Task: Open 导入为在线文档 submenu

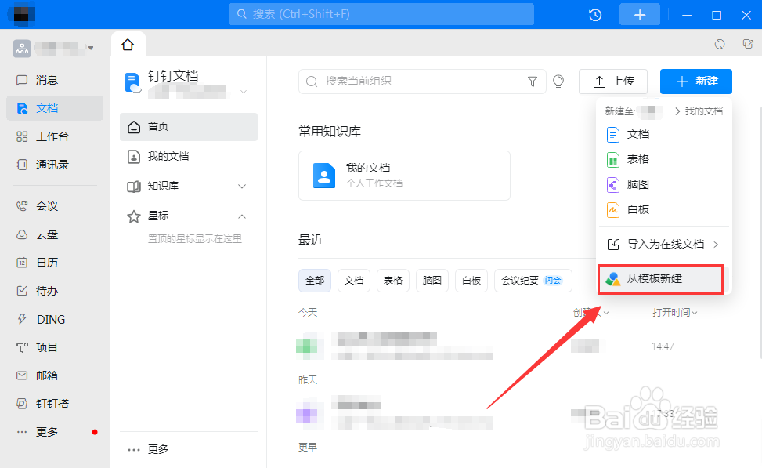Action: click(x=664, y=245)
